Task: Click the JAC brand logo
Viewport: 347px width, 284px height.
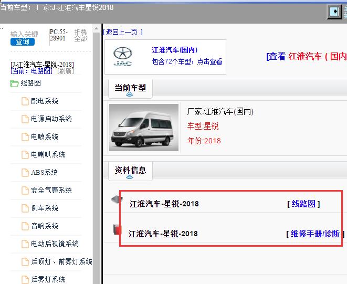Action: coord(123,57)
